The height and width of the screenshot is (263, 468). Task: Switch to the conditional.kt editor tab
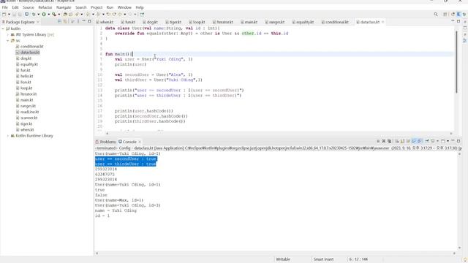pos(335,22)
